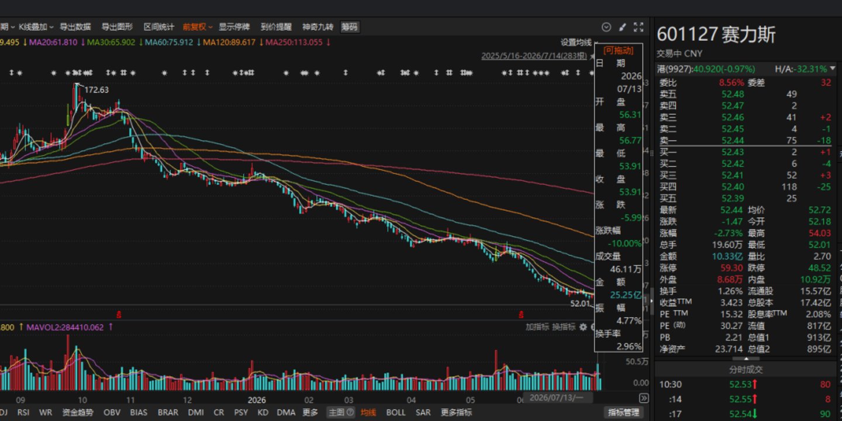Select 均线 main chart overlay
This screenshot has height=421, width=842.
coord(368,412)
